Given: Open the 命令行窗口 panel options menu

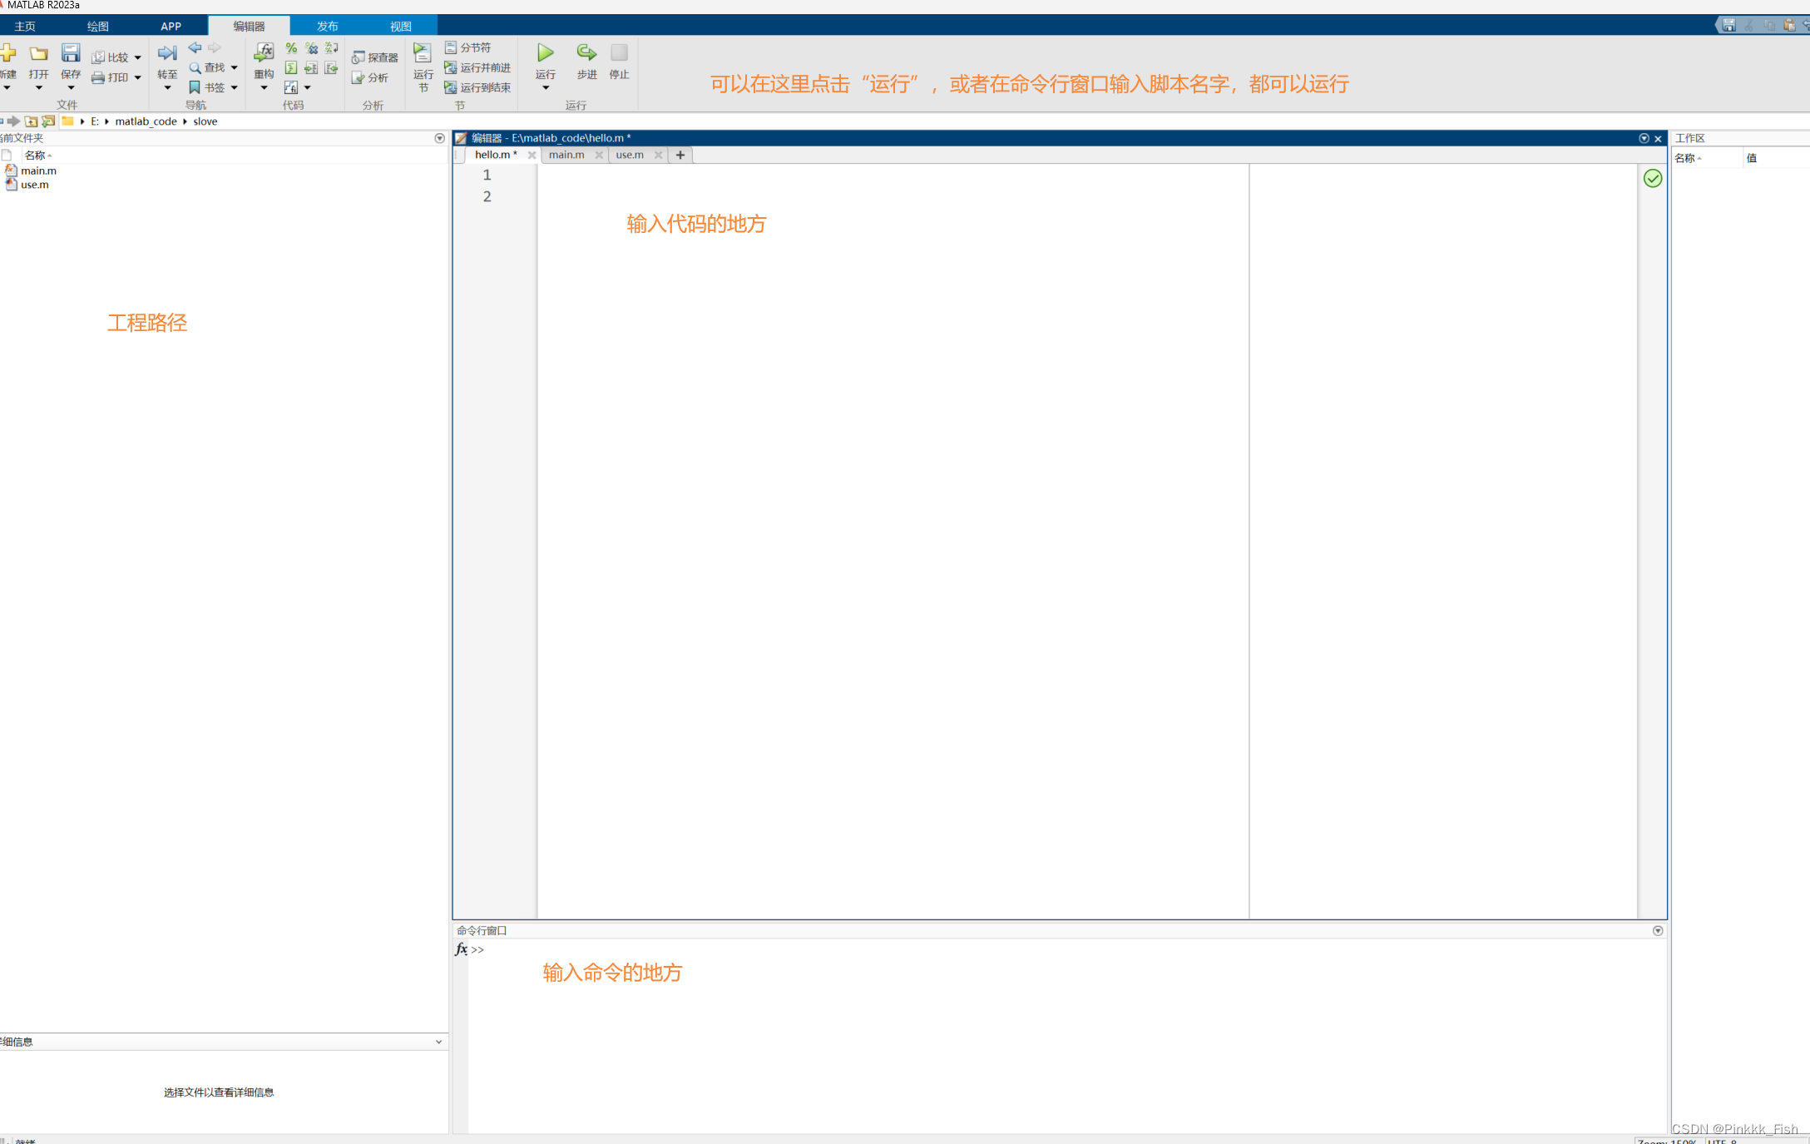Looking at the screenshot, I should (1658, 930).
